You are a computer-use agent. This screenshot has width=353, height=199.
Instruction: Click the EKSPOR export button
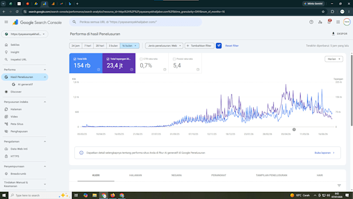coord(340,34)
